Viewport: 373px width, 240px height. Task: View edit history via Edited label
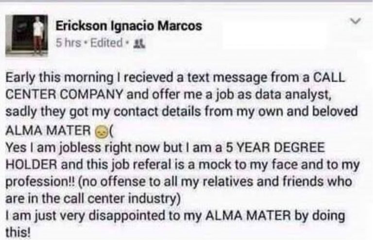[x=107, y=43]
